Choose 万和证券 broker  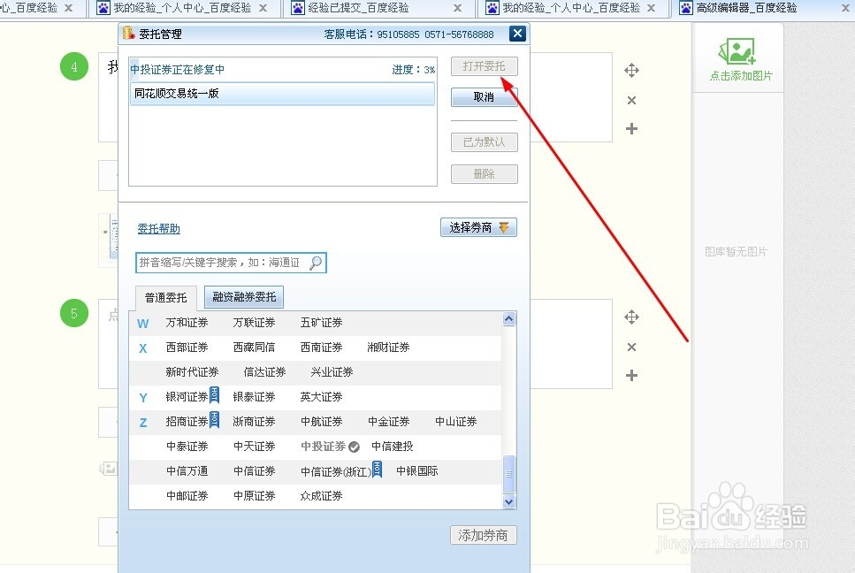187,323
